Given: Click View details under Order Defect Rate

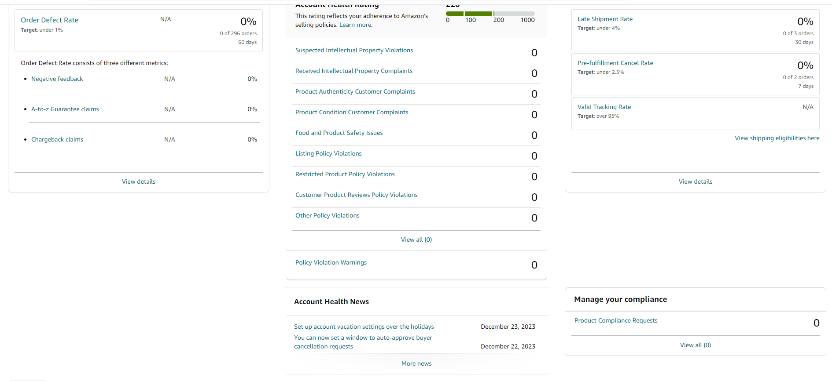Looking at the screenshot, I should point(139,181).
